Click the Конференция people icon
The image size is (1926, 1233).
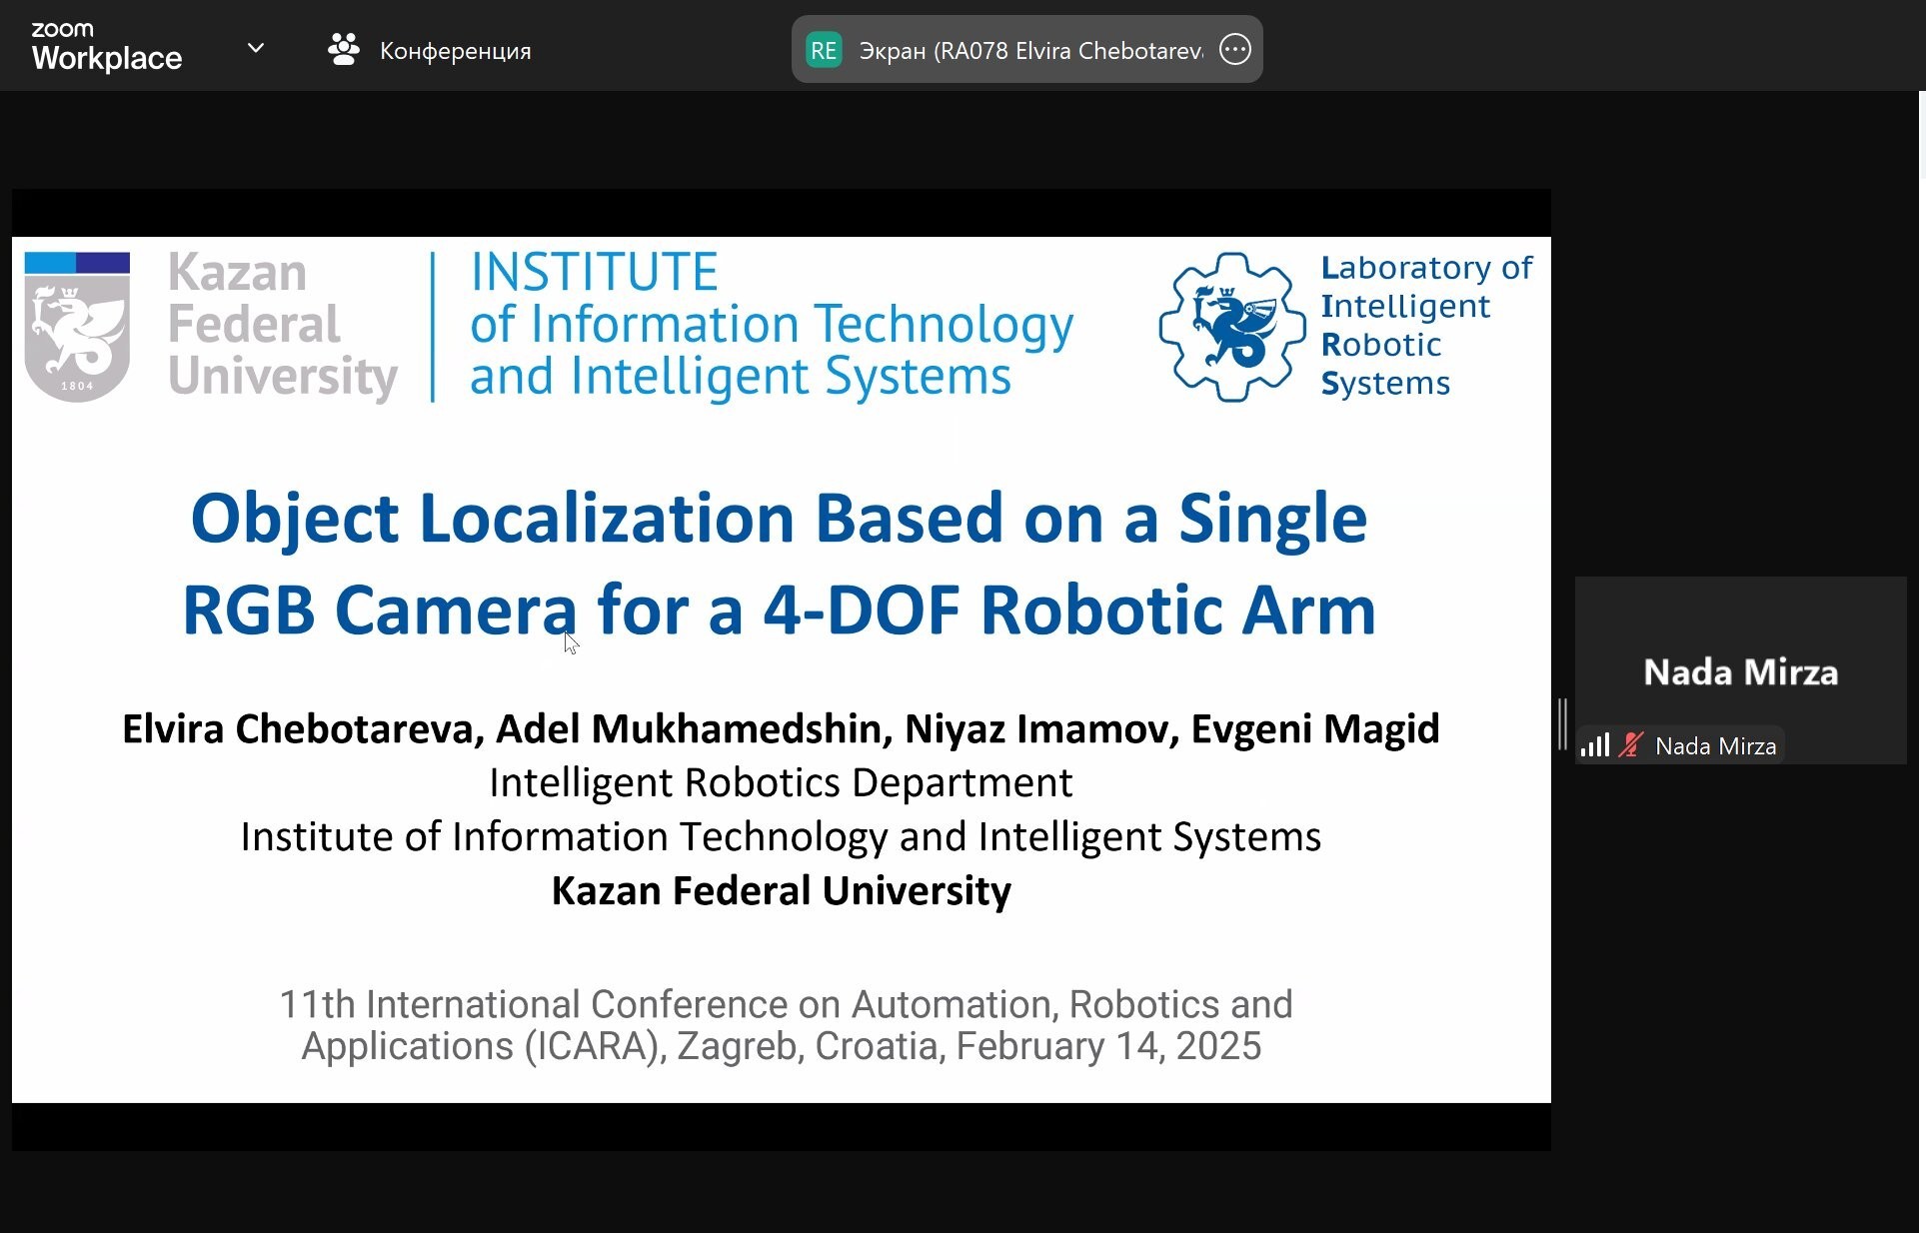coord(343,49)
